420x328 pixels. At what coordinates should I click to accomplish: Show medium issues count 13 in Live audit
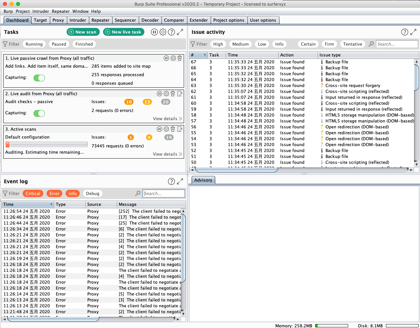(x=147, y=102)
